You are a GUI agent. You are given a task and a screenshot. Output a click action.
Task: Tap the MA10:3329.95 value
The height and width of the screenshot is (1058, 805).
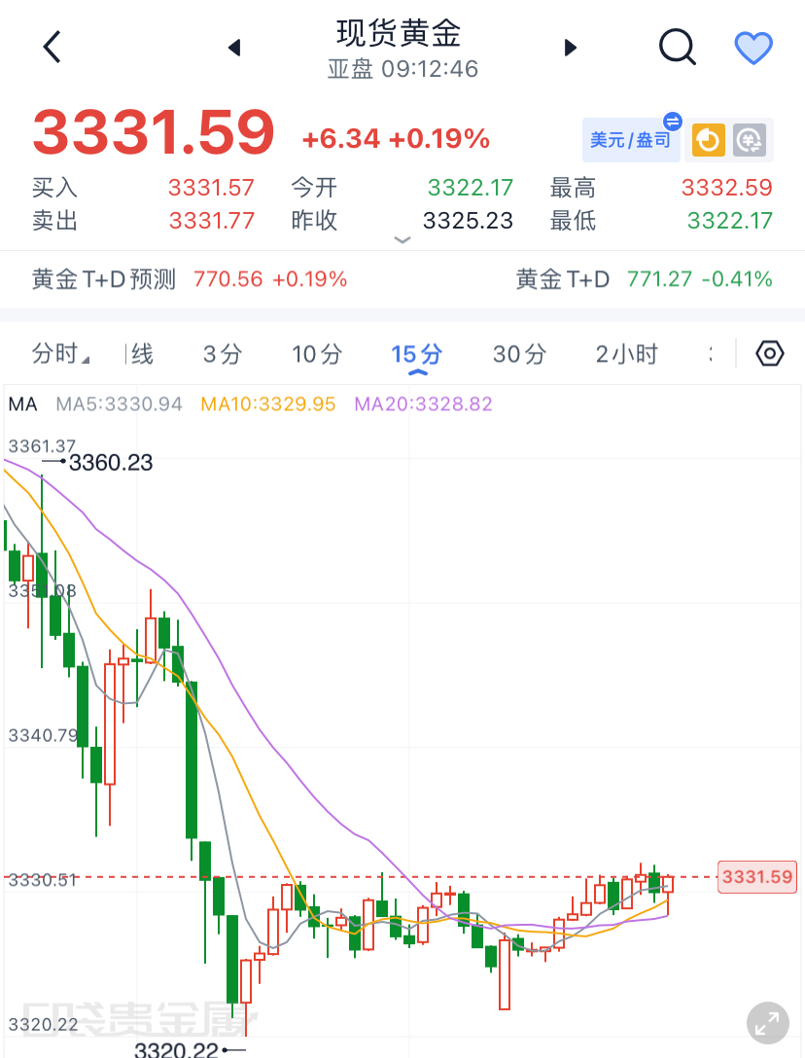pos(268,405)
